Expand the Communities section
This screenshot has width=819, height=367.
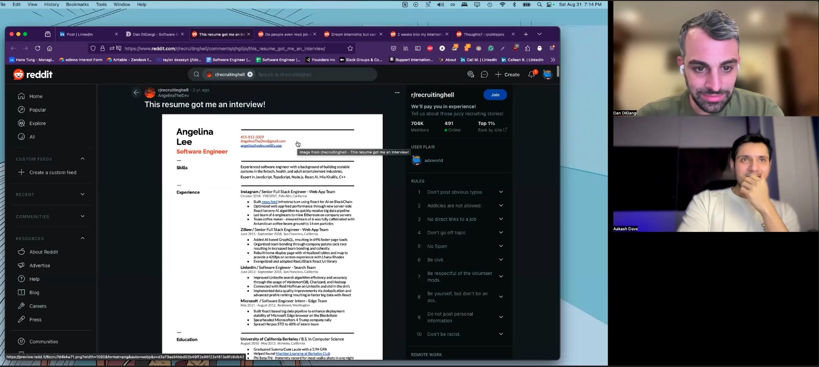[x=82, y=216]
